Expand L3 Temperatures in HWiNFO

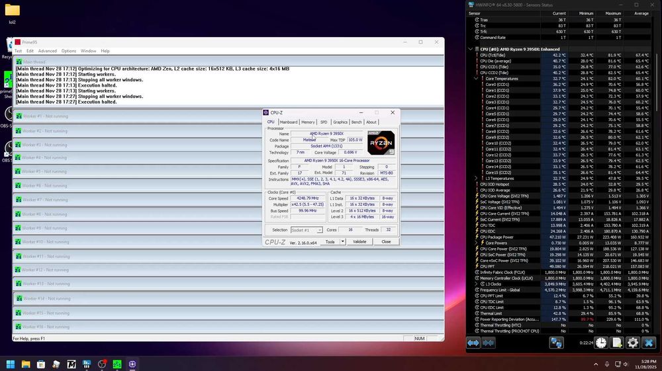click(476, 179)
